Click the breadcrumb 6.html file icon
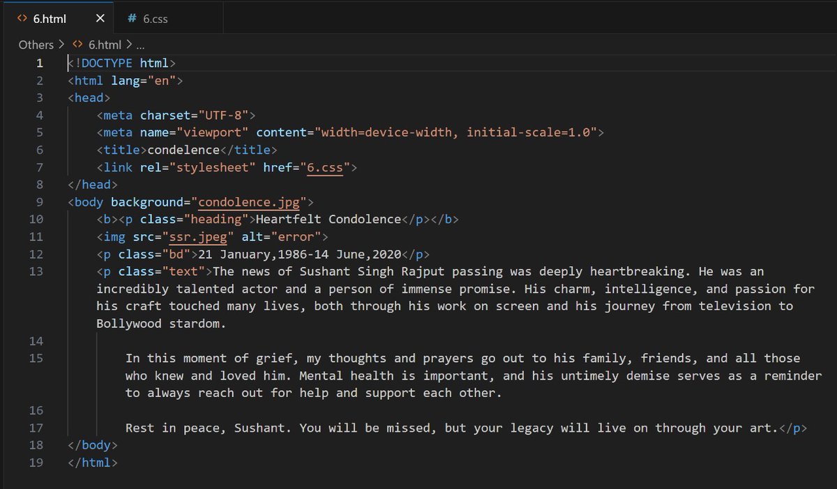Image resolution: width=837 pixels, height=489 pixels. pyautogui.click(x=78, y=45)
